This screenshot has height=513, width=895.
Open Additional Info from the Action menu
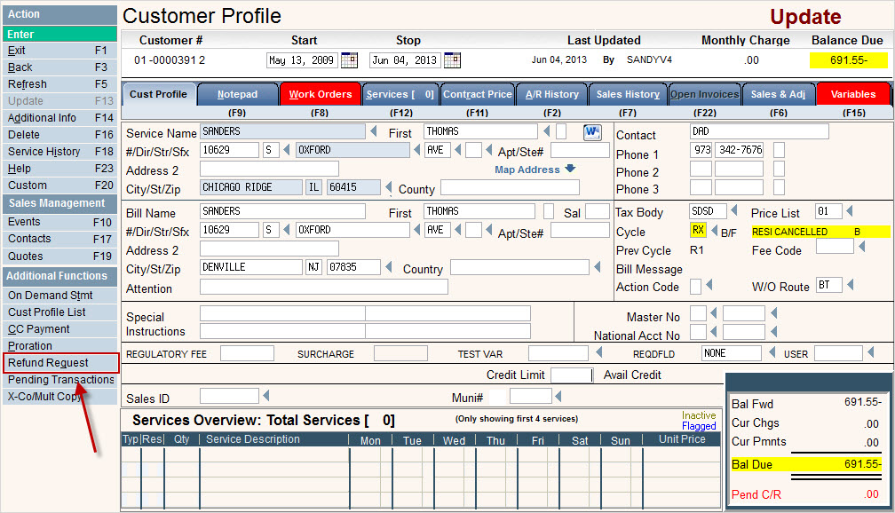(x=60, y=117)
